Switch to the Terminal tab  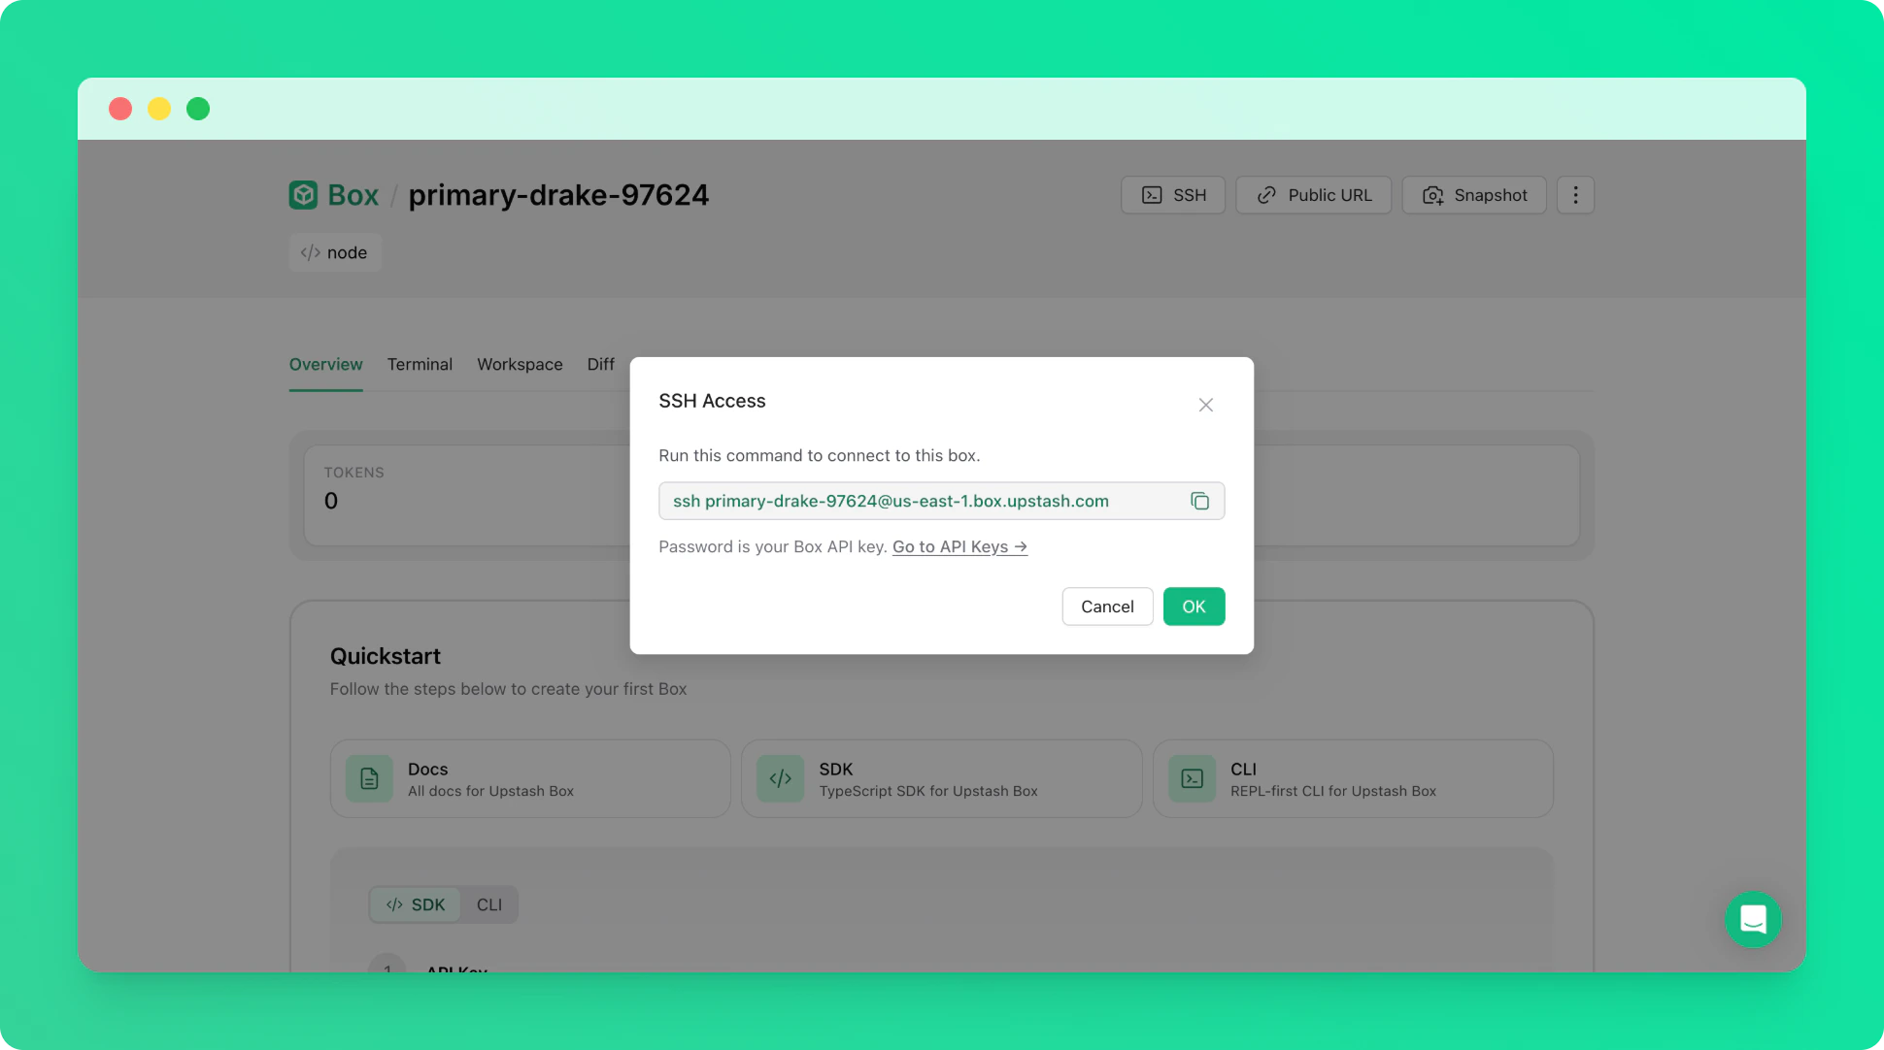420,364
